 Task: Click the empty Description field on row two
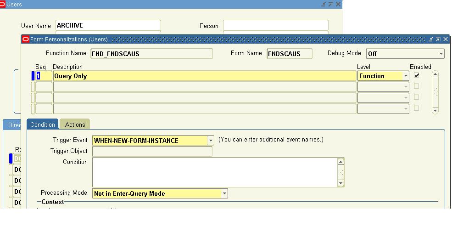205,87
